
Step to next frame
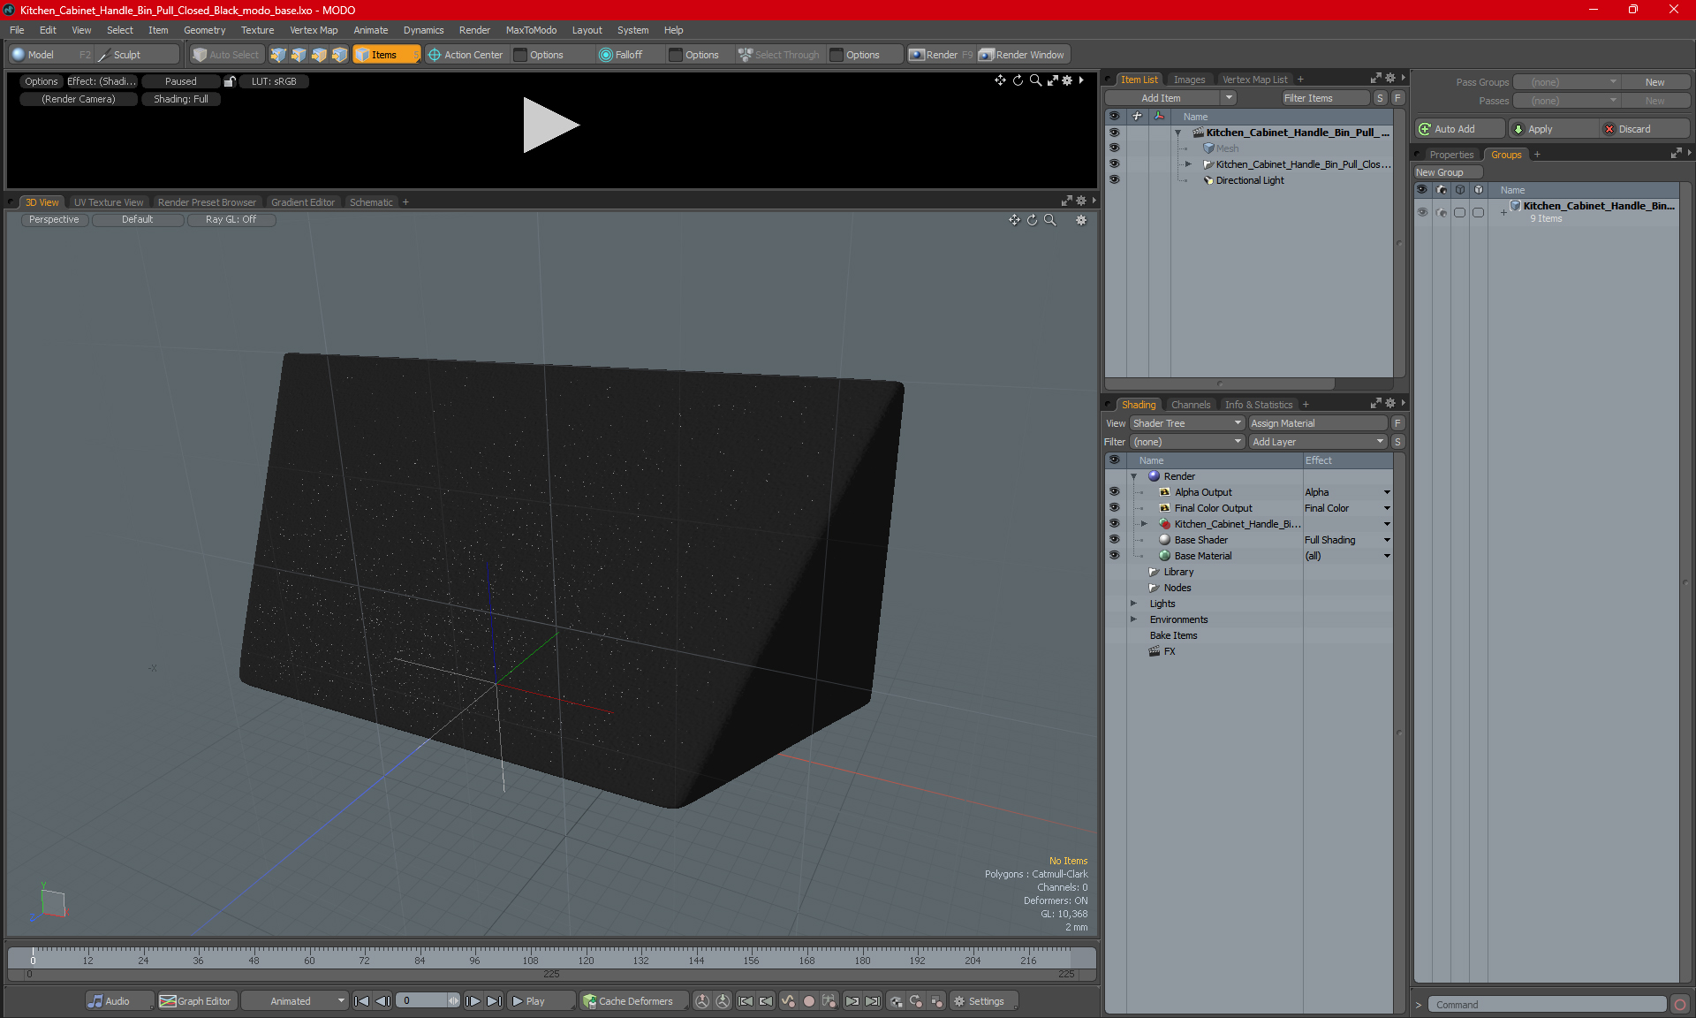(x=473, y=1001)
